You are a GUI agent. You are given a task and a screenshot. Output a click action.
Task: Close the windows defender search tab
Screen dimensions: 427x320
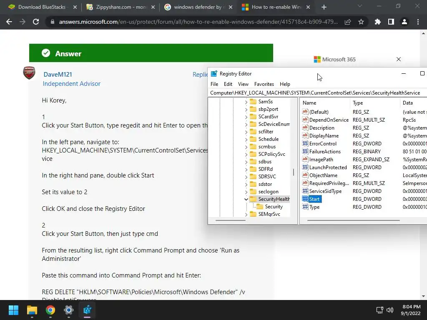pyautogui.click(x=231, y=7)
